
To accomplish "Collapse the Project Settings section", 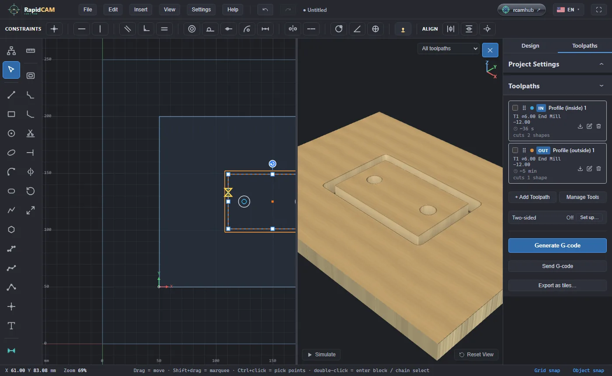I will (601, 64).
